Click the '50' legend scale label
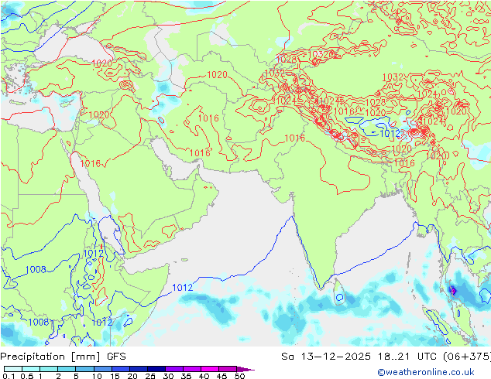The height and width of the screenshot is (379, 491). [x=240, y=376]
